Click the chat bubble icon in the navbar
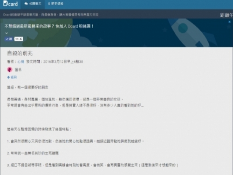 26,4
